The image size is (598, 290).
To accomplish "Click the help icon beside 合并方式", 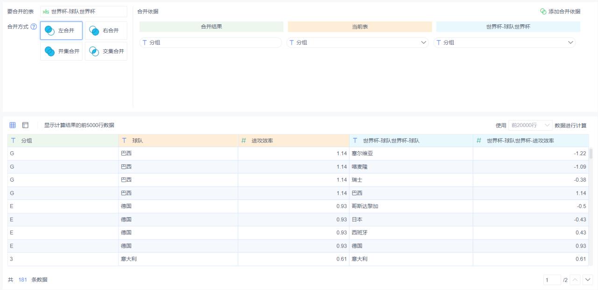I will coord(34,27).
